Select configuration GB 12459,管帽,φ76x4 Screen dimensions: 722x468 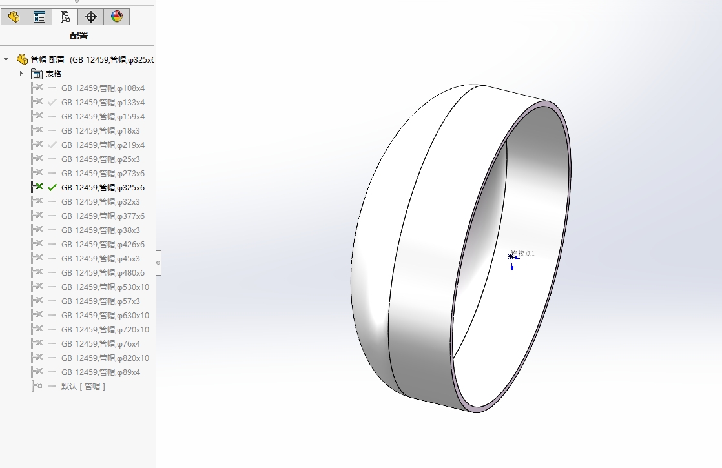[x=100, y=344]
